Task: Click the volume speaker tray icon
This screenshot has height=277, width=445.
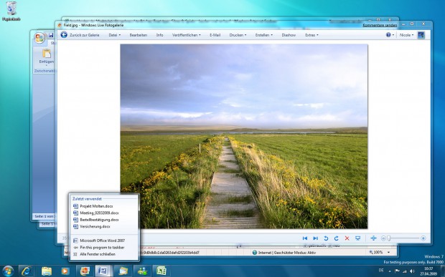Action: click(412, 271)
